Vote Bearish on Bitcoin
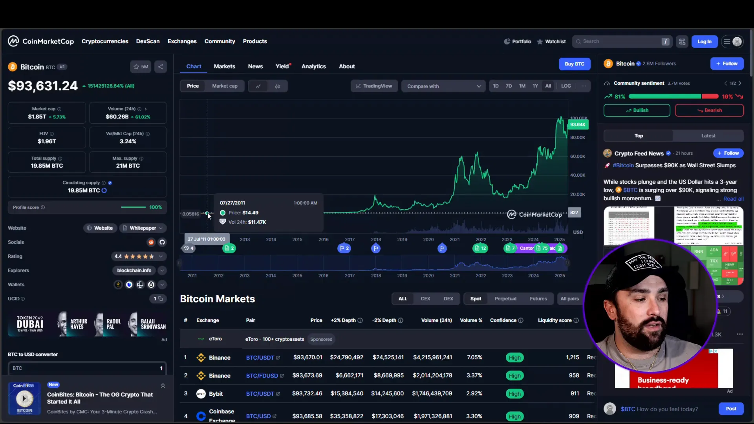 pyautogui.click(x=709, y=110)
